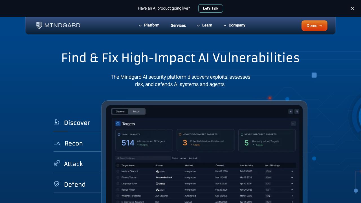
Task: Open Fitness Tracker row arrow
Action: [x=292, y=177]
